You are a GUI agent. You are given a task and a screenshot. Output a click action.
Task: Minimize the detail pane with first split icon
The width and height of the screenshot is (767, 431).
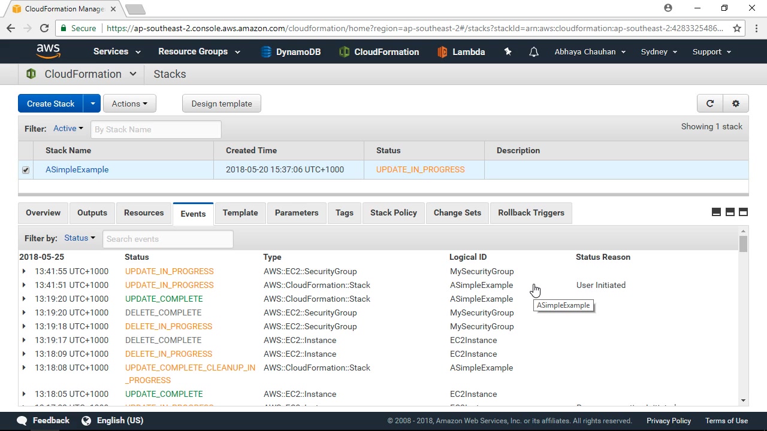click(x=716, y=212)
